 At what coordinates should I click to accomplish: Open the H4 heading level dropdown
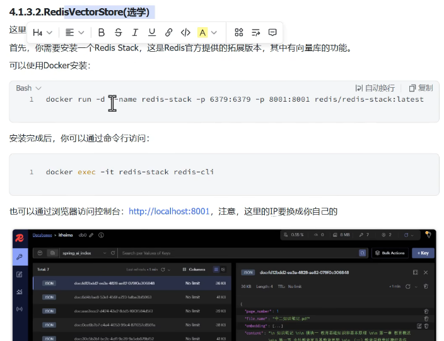[42, 33]
